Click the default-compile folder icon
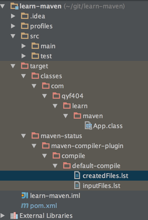The width and height of the screenshot is (148, 220). [x=67, y=165]
